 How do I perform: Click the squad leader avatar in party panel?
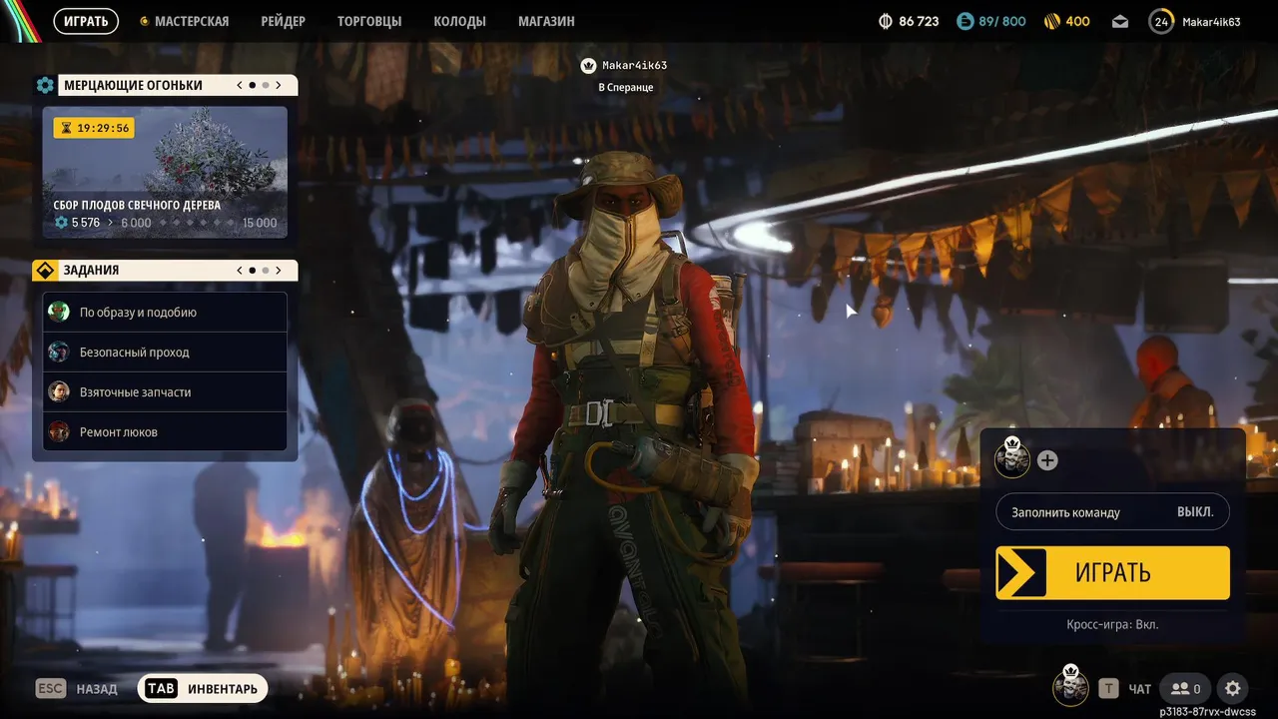[x=1012, y=458]
